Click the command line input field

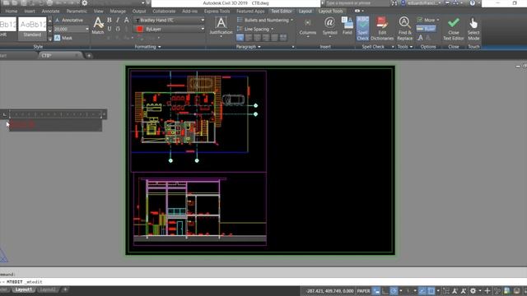(263, 281)
